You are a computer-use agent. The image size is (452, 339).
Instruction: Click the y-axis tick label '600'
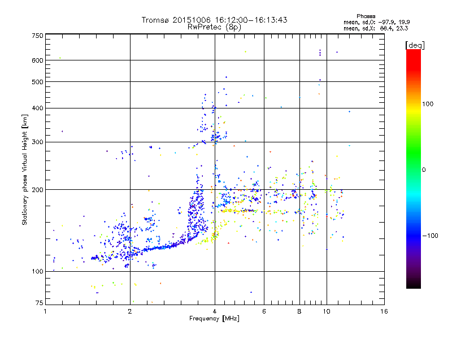point(37,60)
